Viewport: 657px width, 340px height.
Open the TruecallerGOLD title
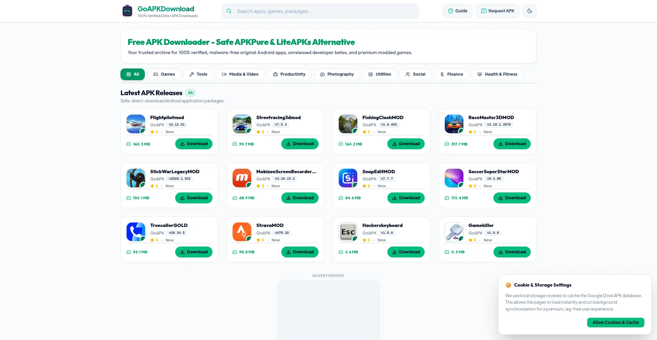169,225
